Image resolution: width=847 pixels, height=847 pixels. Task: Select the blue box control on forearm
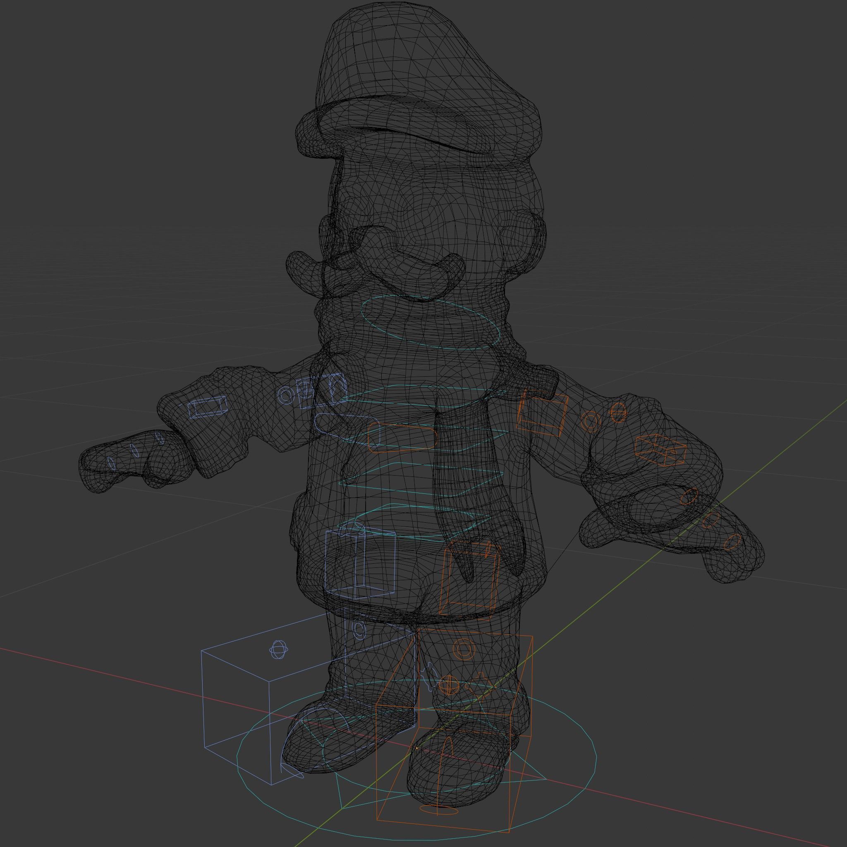click(x=207, y=407)
